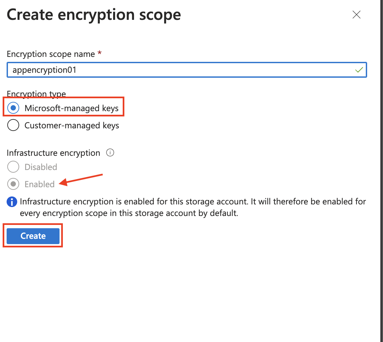Select the Microsoft-managed keys radio button
Screen dimensions: 383x342
click(x=13, y=108)
